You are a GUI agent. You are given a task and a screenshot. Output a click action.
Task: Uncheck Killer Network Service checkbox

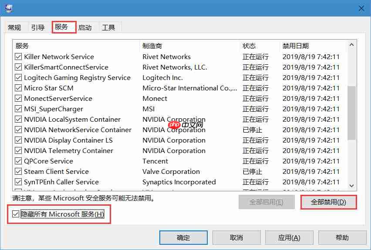point(18,57)
